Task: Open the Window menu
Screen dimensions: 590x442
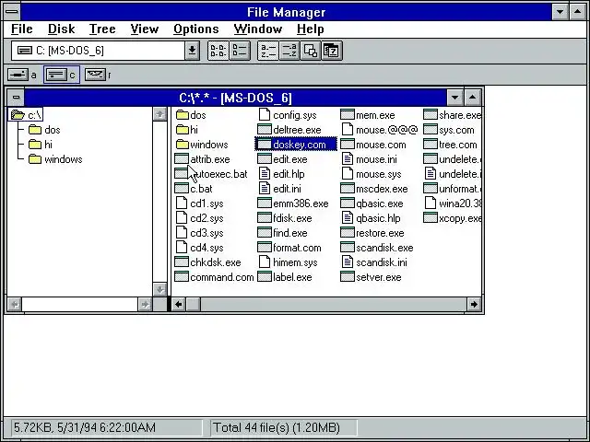Action: click(258, 29)
